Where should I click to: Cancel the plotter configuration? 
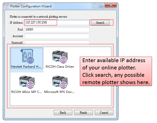[104, 113]
